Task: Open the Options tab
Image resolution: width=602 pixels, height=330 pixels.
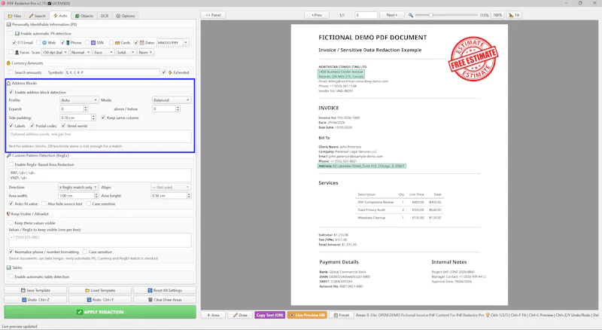Action: click(126, 16)
